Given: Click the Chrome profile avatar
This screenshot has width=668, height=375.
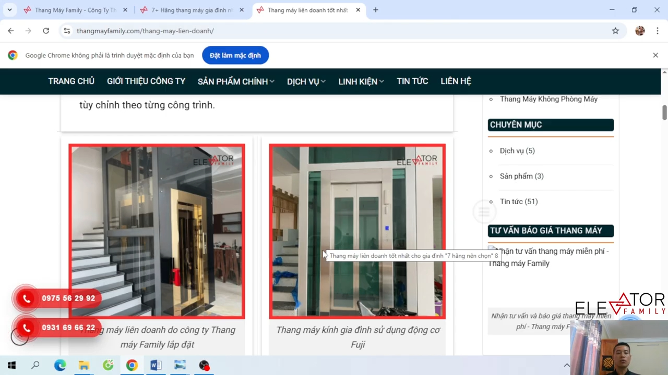Looking at the screenshot, I should (x=640, y=31).
